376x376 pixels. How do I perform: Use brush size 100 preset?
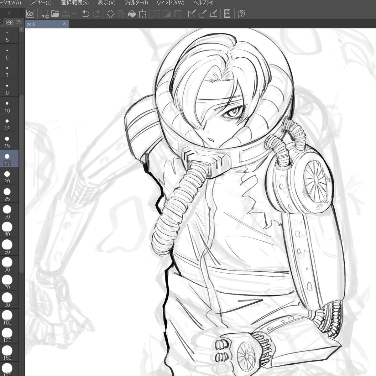click(x=7, y=317)
